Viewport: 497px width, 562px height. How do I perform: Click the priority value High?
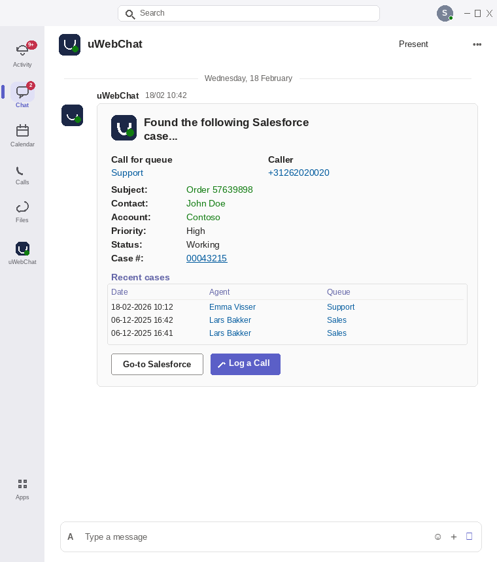(x=196, y=231)
